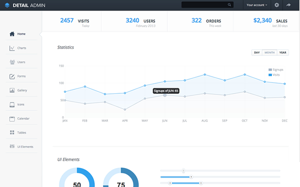Click inside the top search field
Viewport: 300px width, 187px height.
tap(207, 5)
